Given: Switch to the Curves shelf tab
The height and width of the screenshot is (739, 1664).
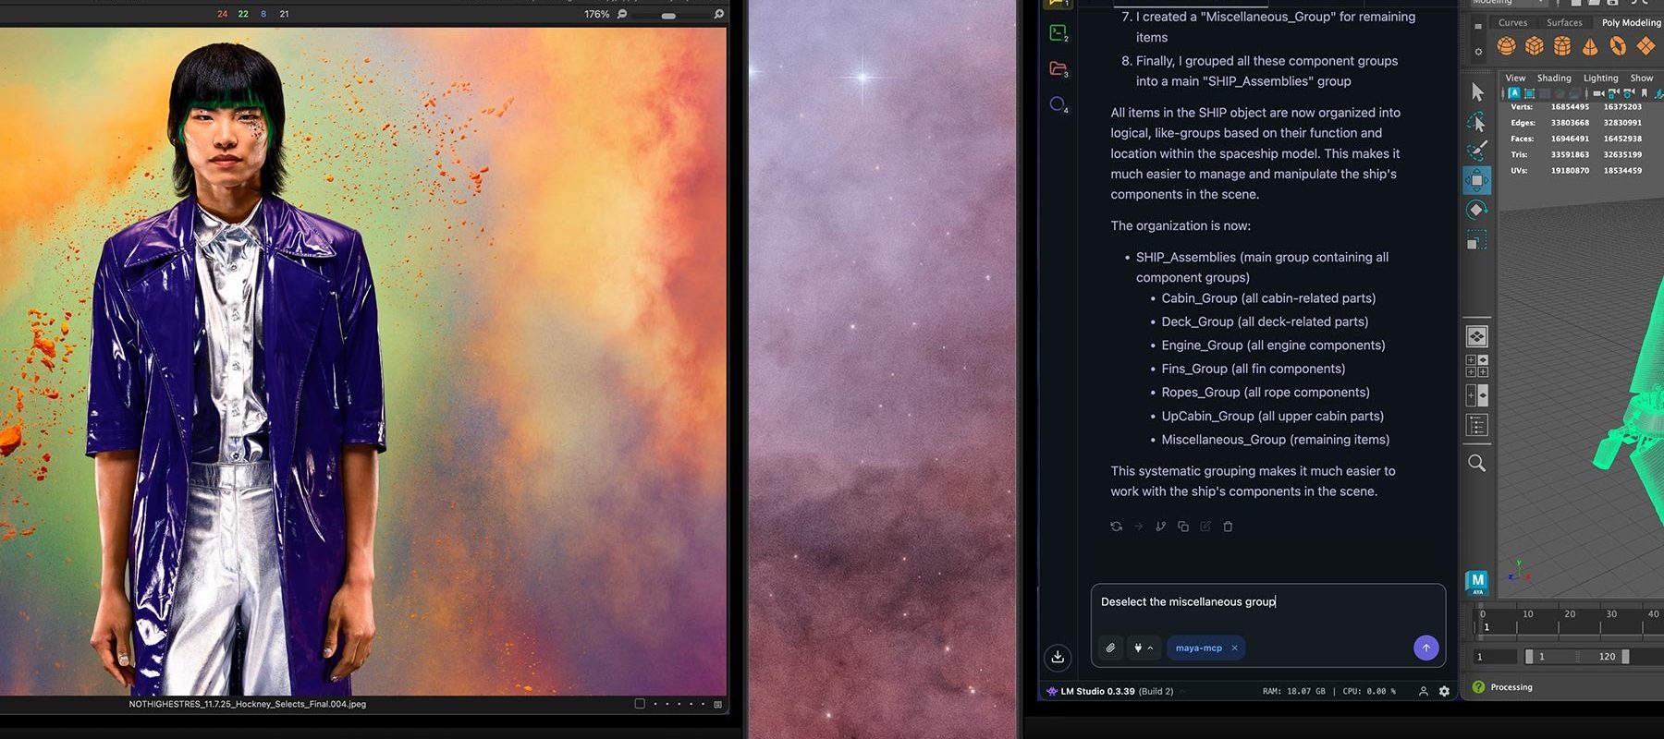Looking at the screenshot, I should (x=1512, y=22).
